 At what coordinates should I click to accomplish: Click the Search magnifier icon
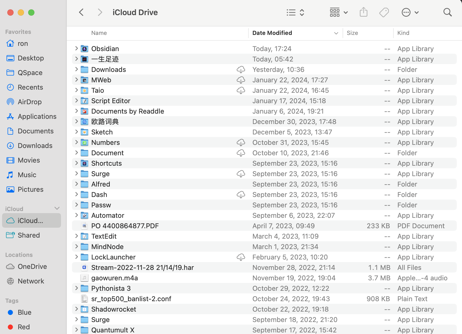pos(447,12)
